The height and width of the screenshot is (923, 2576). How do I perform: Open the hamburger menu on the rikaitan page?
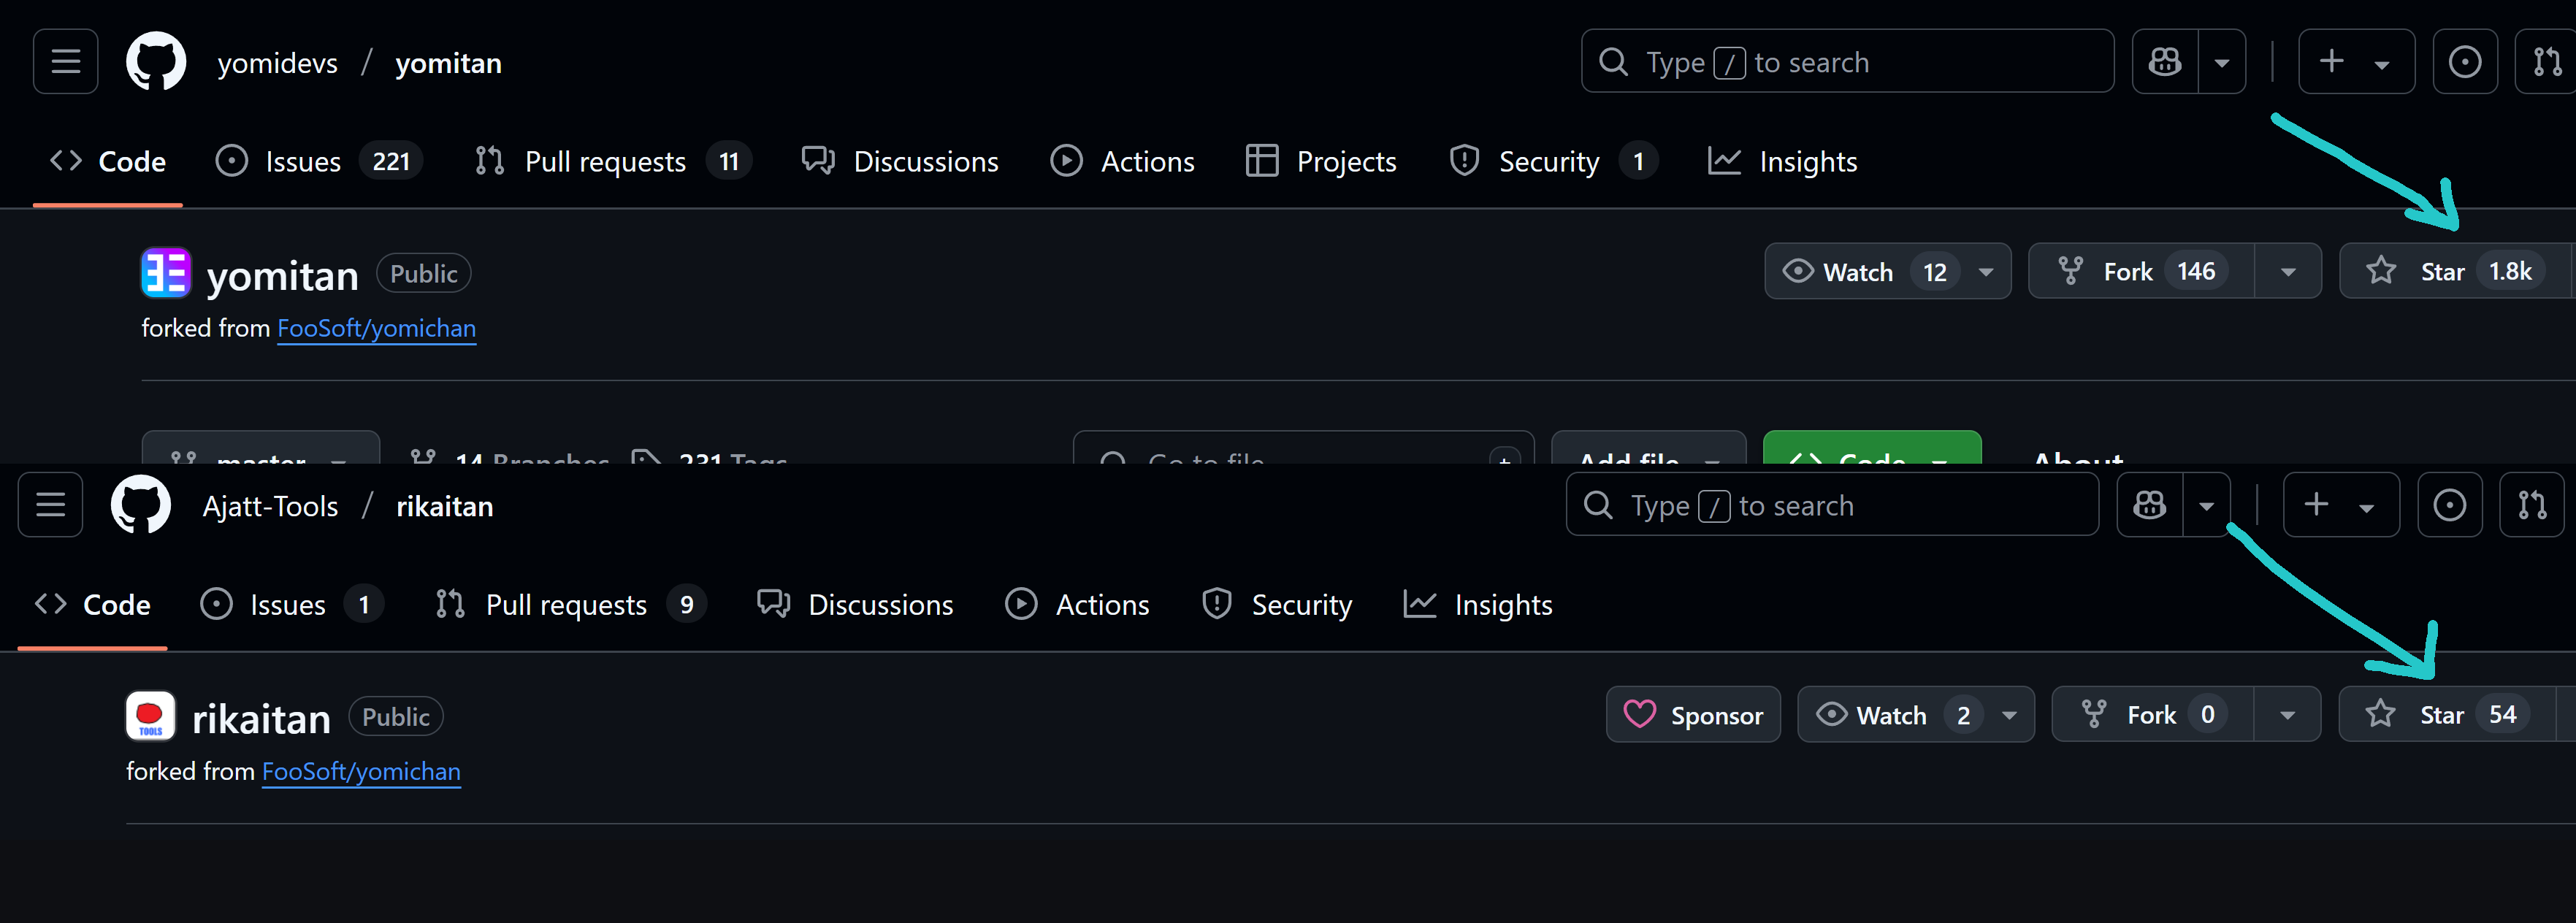coord(51,505)
